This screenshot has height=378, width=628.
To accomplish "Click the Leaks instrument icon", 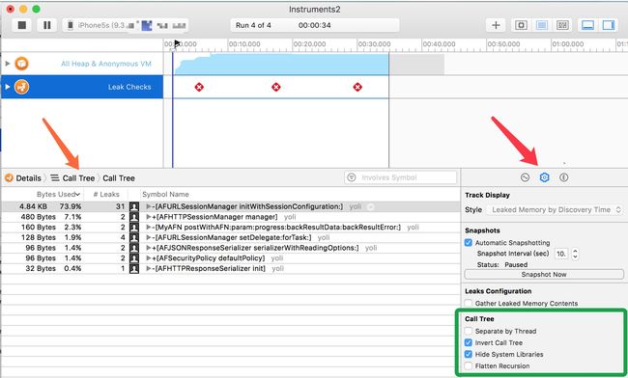I will click(x=21, y=87).
